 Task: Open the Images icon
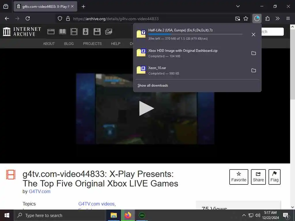[109, 32]
